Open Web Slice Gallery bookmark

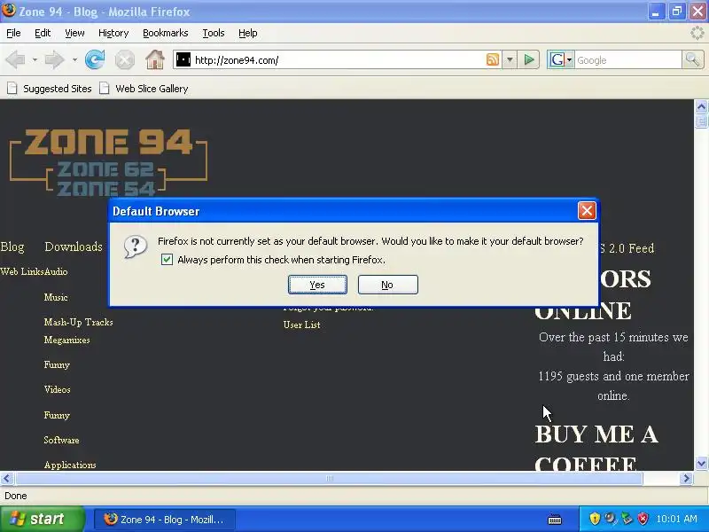[x=144, y=88]
